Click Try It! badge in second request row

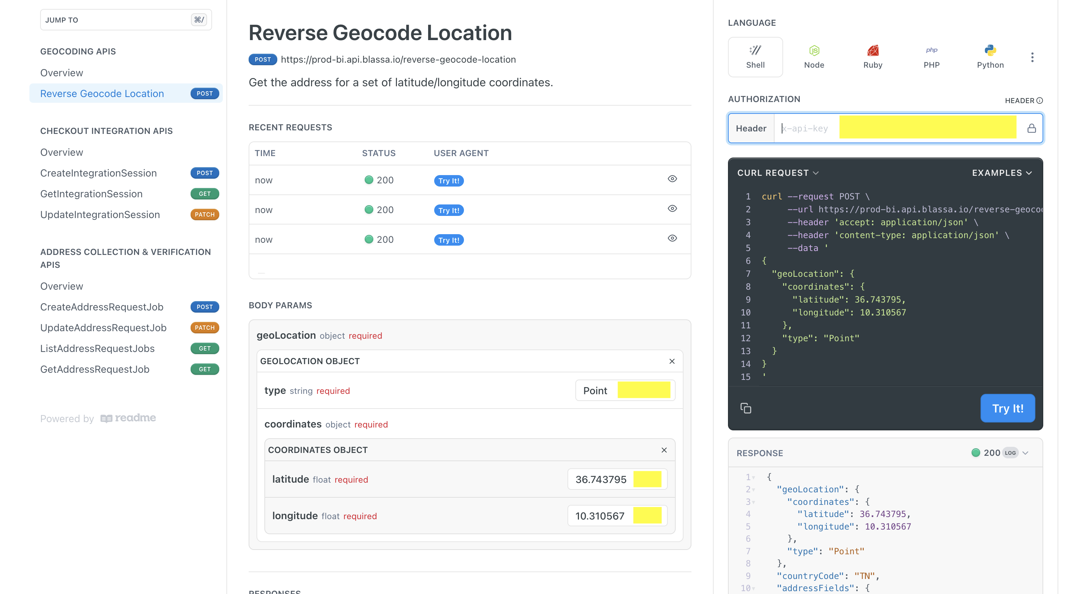coord(449,211)
